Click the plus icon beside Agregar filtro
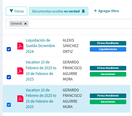 click(x=95, y=11)
